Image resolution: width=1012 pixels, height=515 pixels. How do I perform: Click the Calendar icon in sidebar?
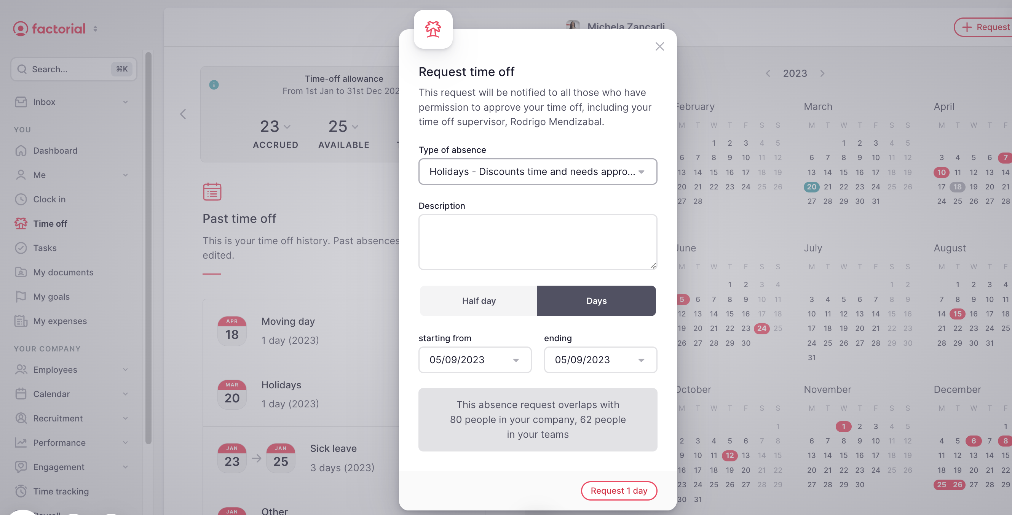click(x=21, y=394)
